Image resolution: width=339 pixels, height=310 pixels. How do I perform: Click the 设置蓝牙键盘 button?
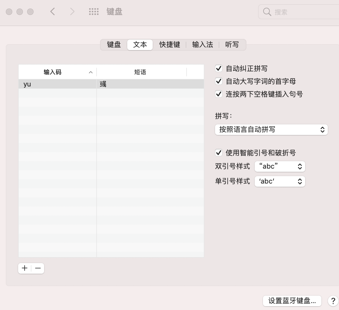coord(292,301)
